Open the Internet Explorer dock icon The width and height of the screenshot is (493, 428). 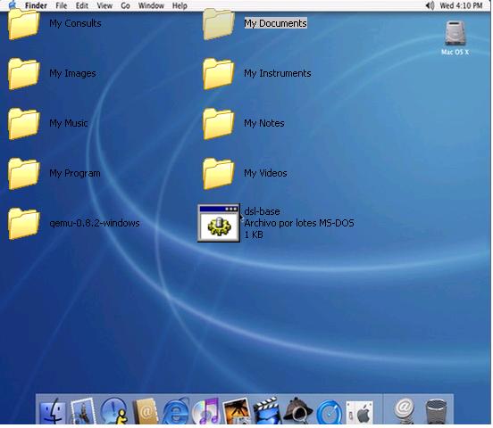click(175, 411)
